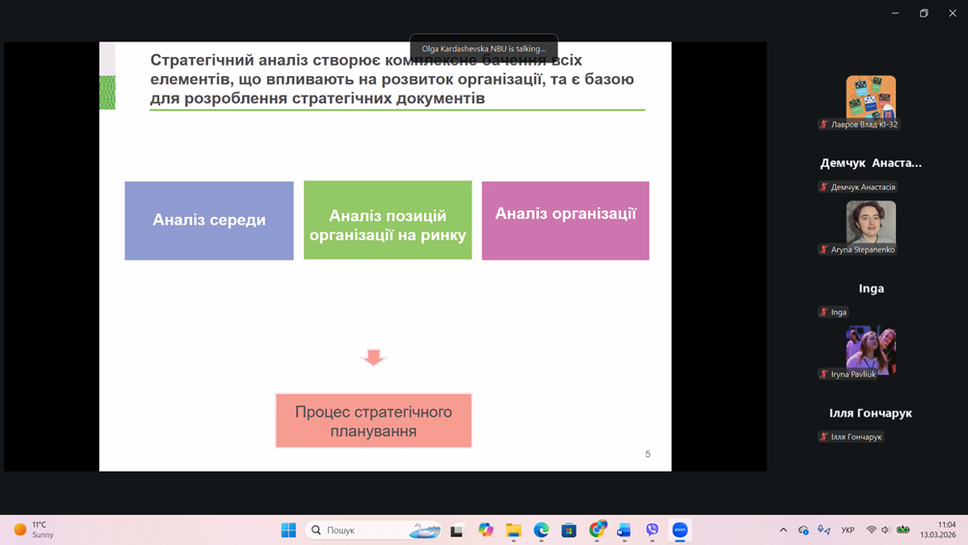
Task: Open the weather widget showing 11°C Sunny
Action: (35, 530)
